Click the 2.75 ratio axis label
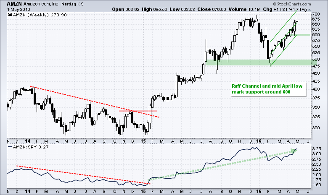Viewport: 328px width, 195px height. click(317, 159)
